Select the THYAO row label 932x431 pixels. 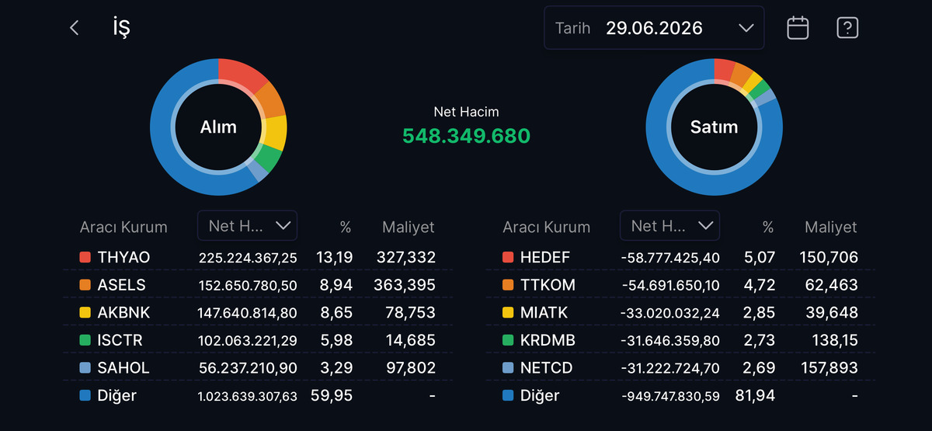pyautogui.click(x=124, y=257)
